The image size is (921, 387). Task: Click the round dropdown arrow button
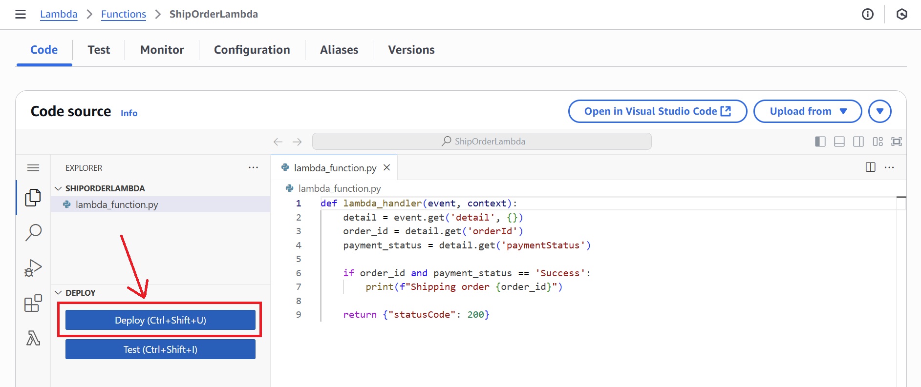tap(880, 111)
